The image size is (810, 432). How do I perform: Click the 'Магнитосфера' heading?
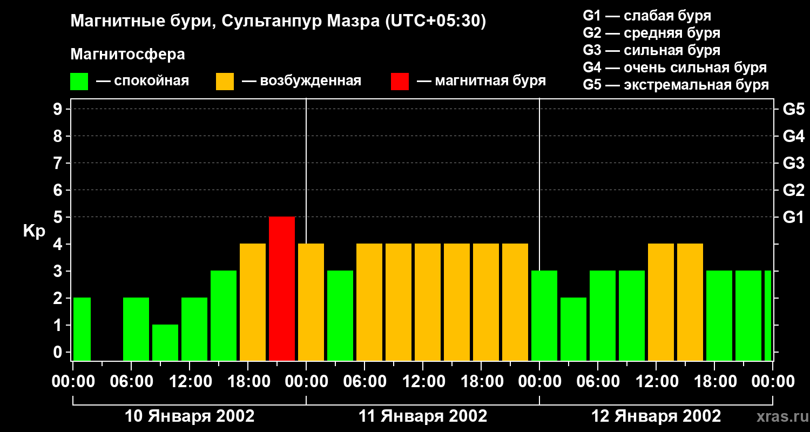click(127, 55)
